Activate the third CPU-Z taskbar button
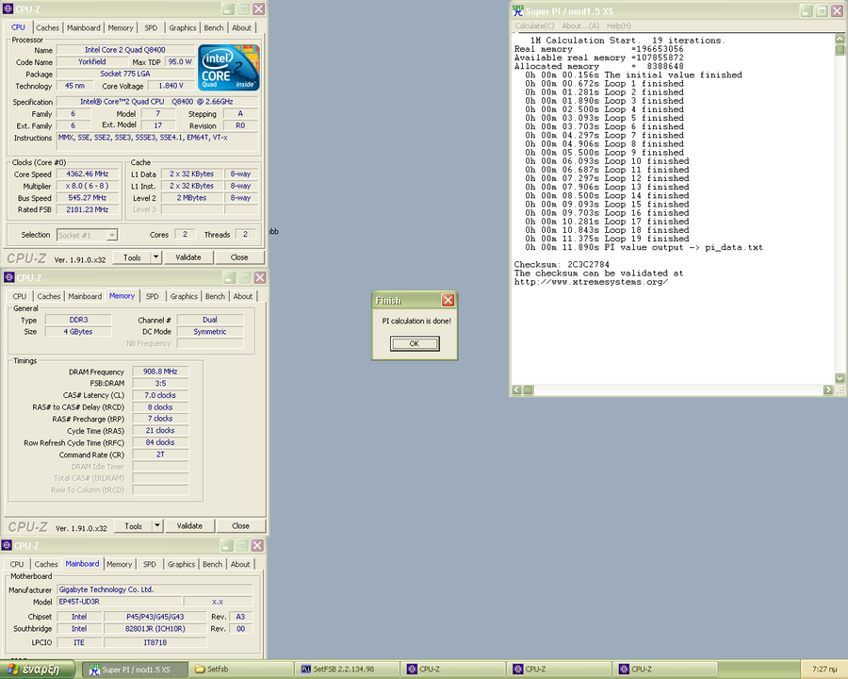 [x=666, y=670]
